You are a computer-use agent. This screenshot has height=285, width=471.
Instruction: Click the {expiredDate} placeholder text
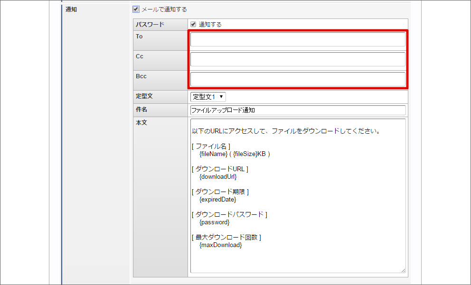coord(218,200)
